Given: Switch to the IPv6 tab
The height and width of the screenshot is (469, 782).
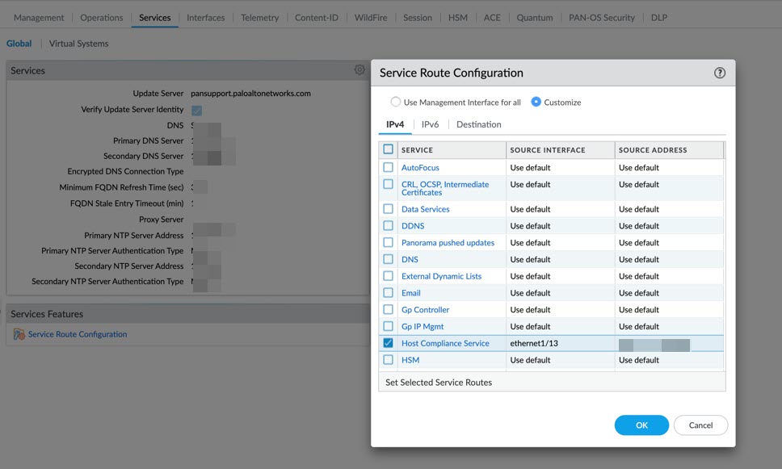Looking at the screenshot, I should tap(430, 124).
